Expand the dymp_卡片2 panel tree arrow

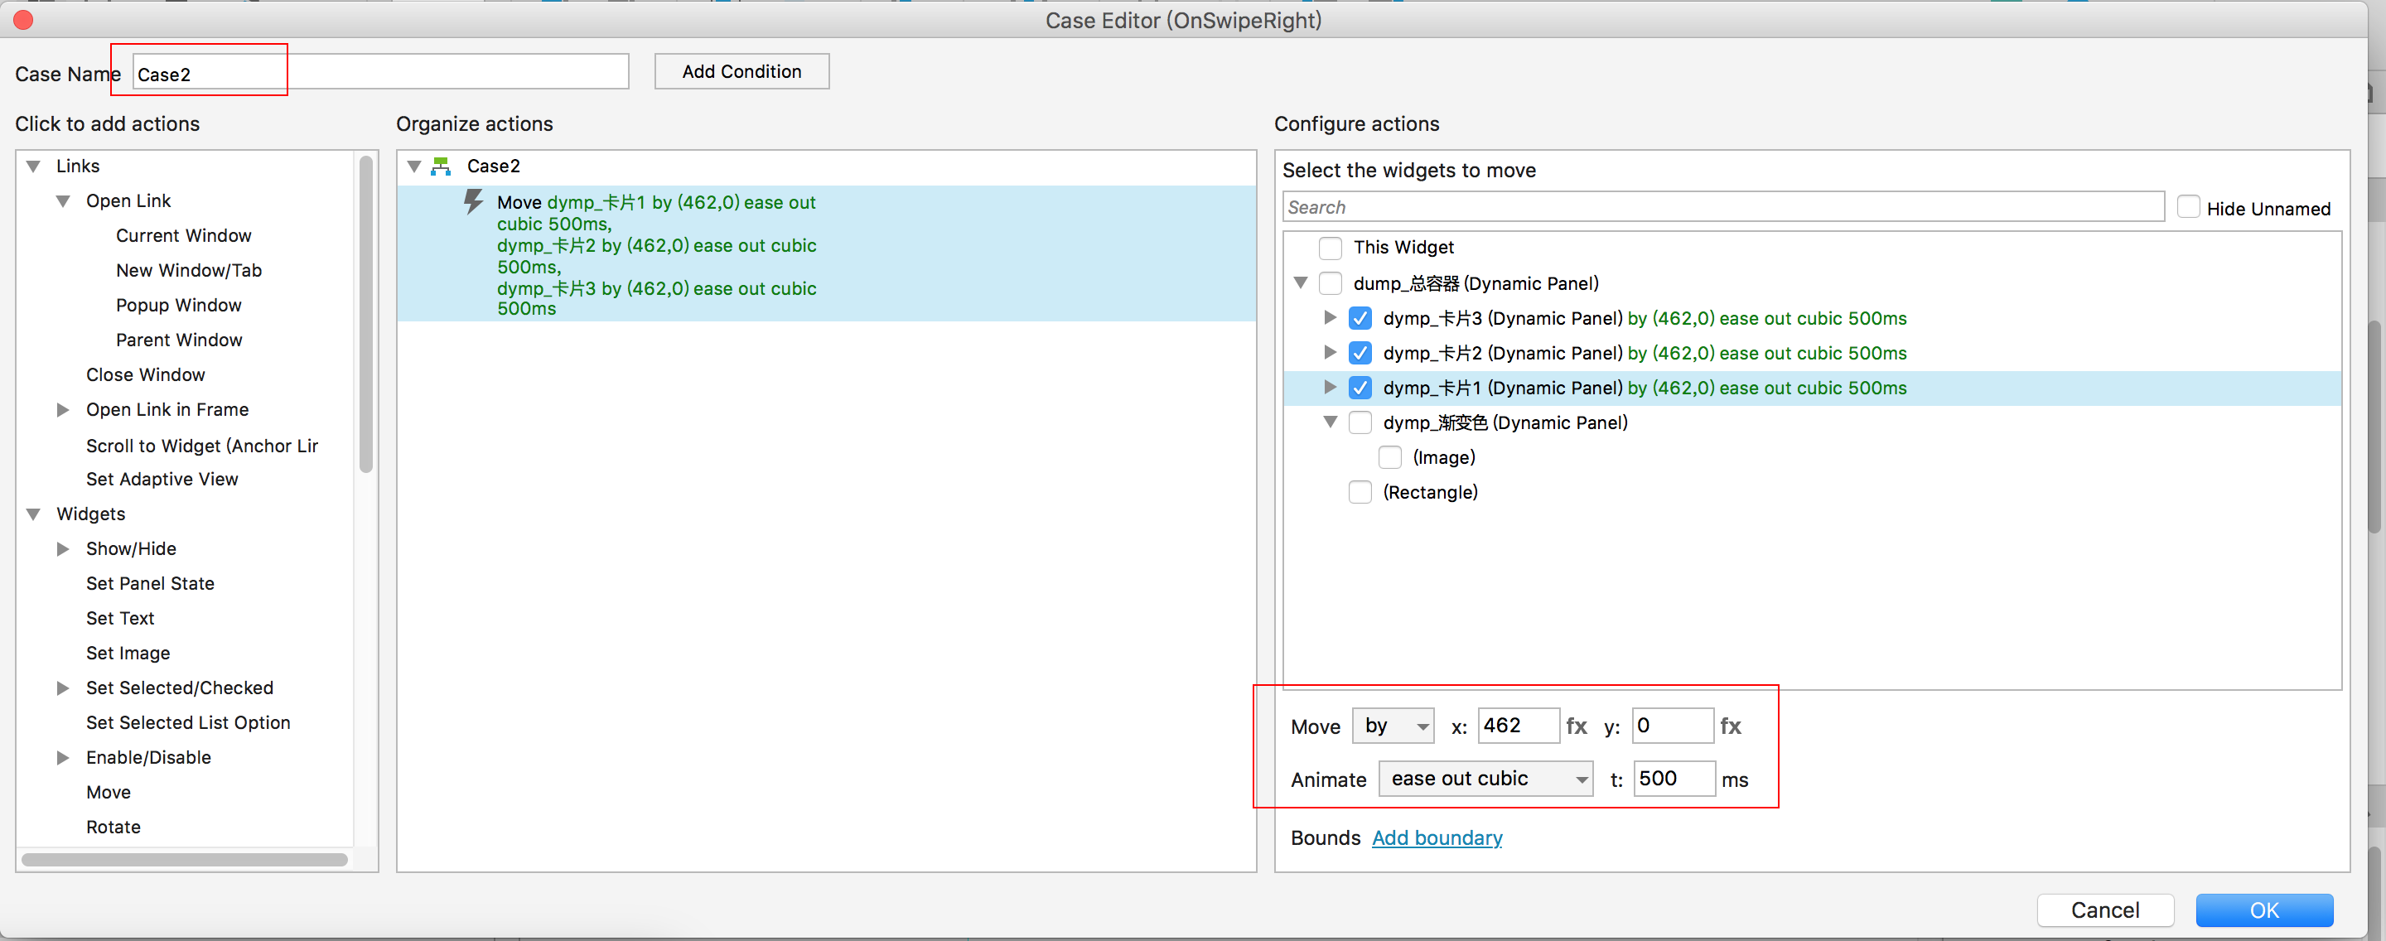[1329, 353]
